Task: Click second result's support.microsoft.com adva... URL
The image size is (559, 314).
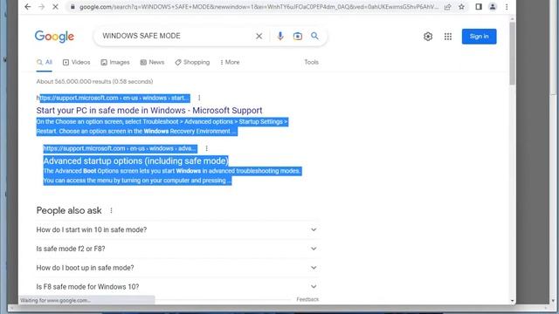Action: tap(121, 148)
